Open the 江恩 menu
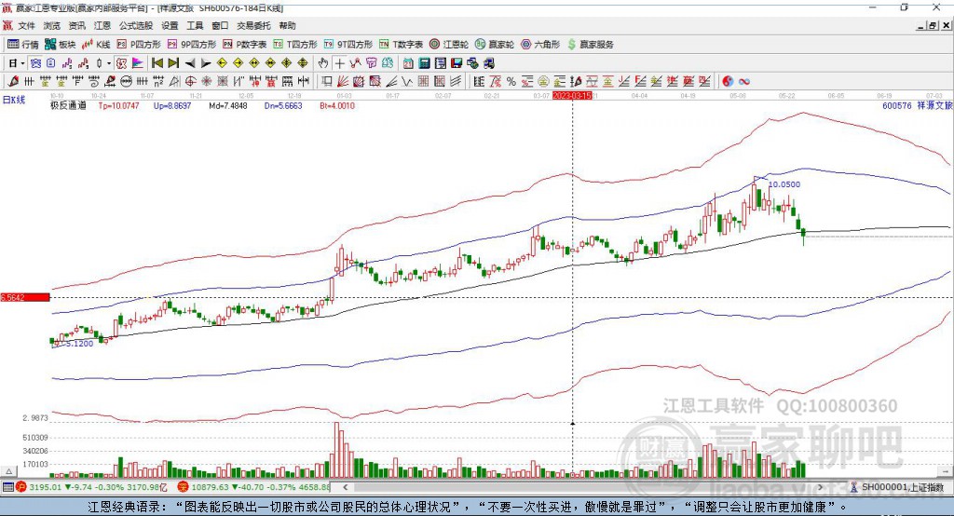Image resolution: width=954 pixels, height=516 pixels. (x=102, y=25)
